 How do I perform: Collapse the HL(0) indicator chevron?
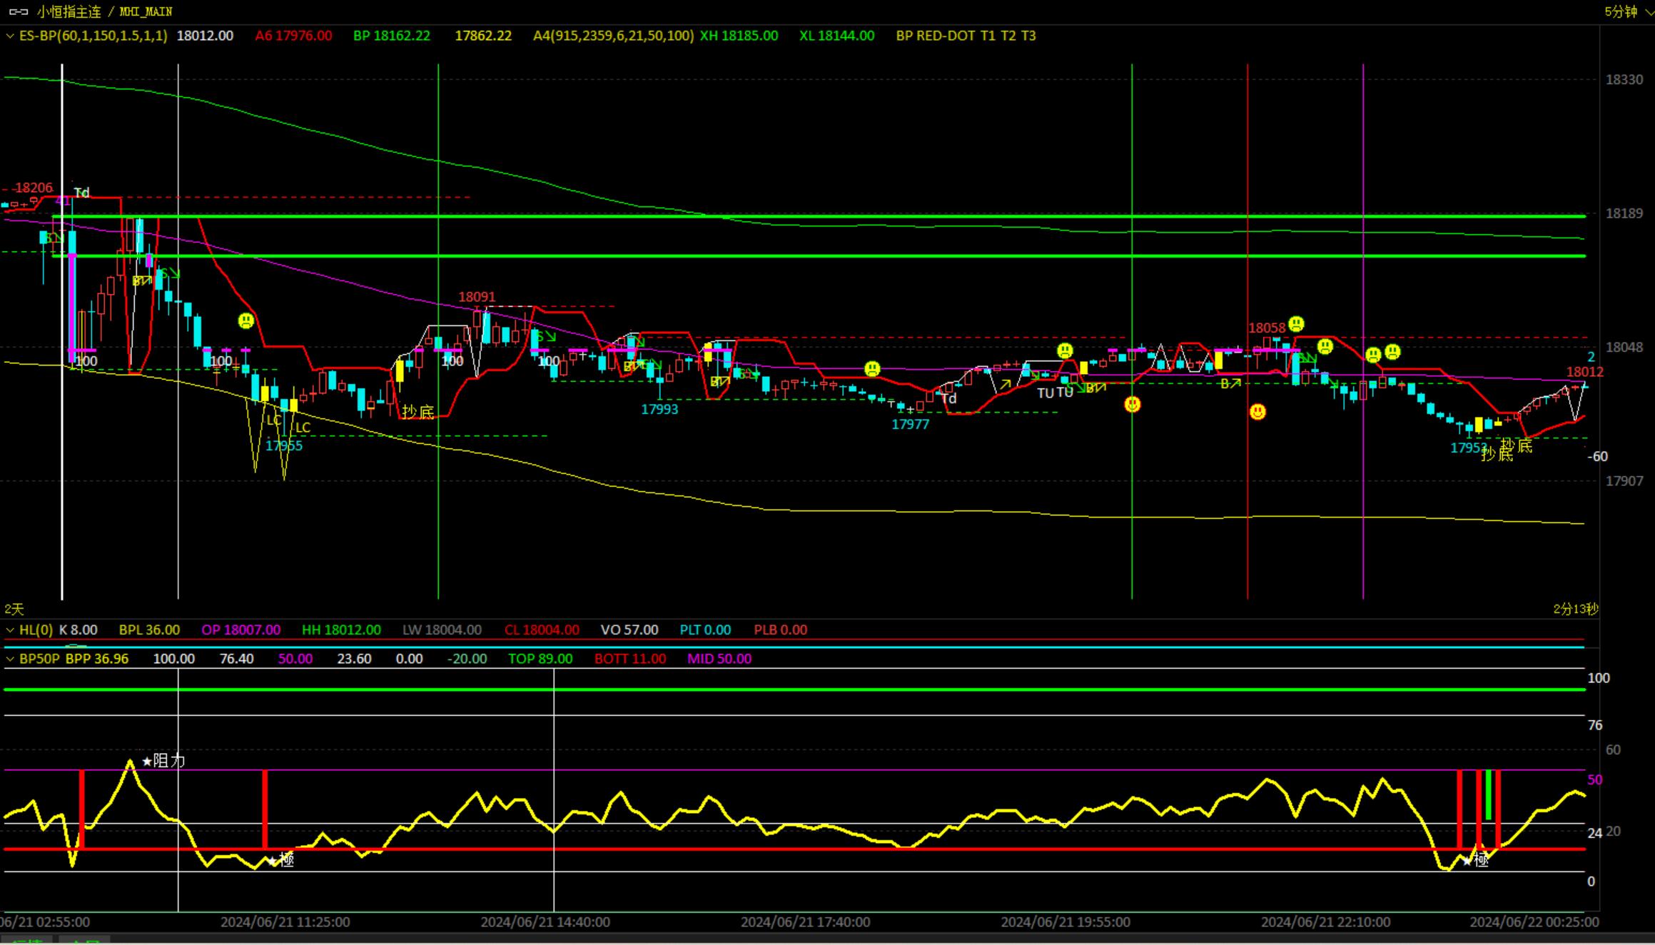[x=10, y=630]
